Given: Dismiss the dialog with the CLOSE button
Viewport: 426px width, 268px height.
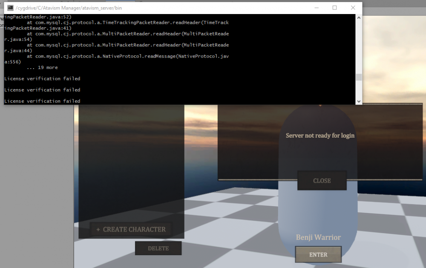Looking at the screenshot, I should click(322, 181).
